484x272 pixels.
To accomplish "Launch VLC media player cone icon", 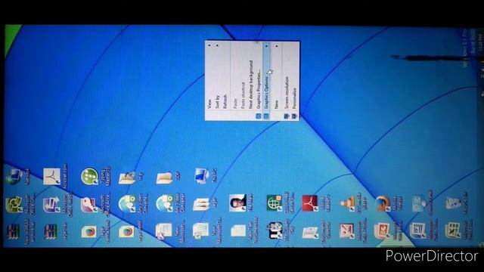I will click(x=347, y=204).
